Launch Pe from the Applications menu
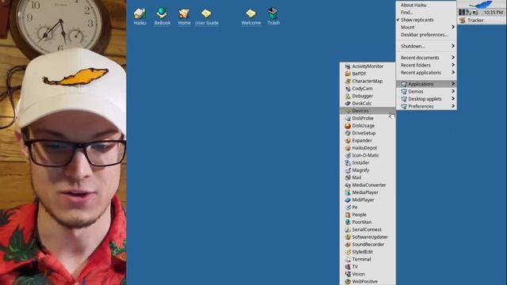Viewport: 507px width, 285px height. point(368,207)
